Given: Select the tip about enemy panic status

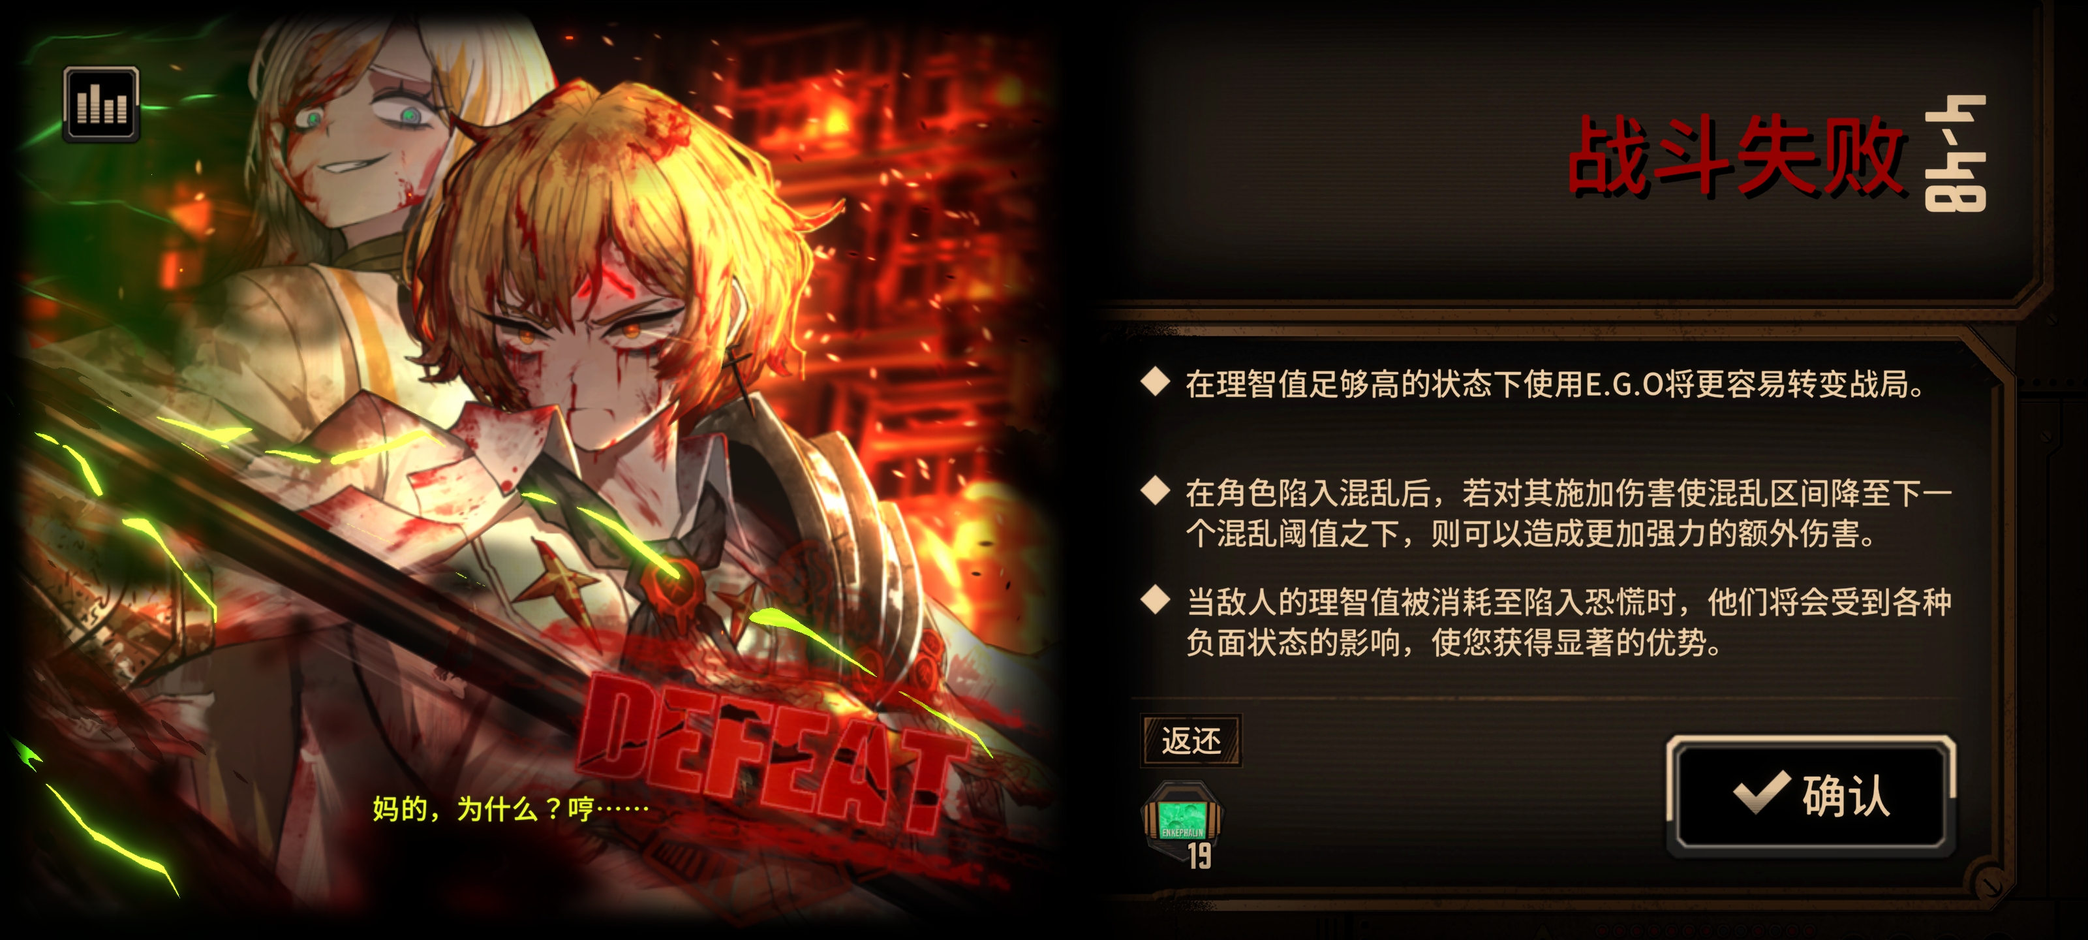Looking at the screenshot, I should (x=1569, y=622).
